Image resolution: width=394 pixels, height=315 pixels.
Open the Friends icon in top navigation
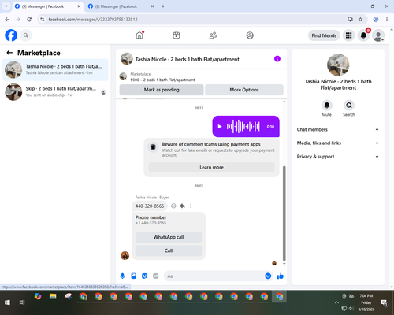point(213,35)
